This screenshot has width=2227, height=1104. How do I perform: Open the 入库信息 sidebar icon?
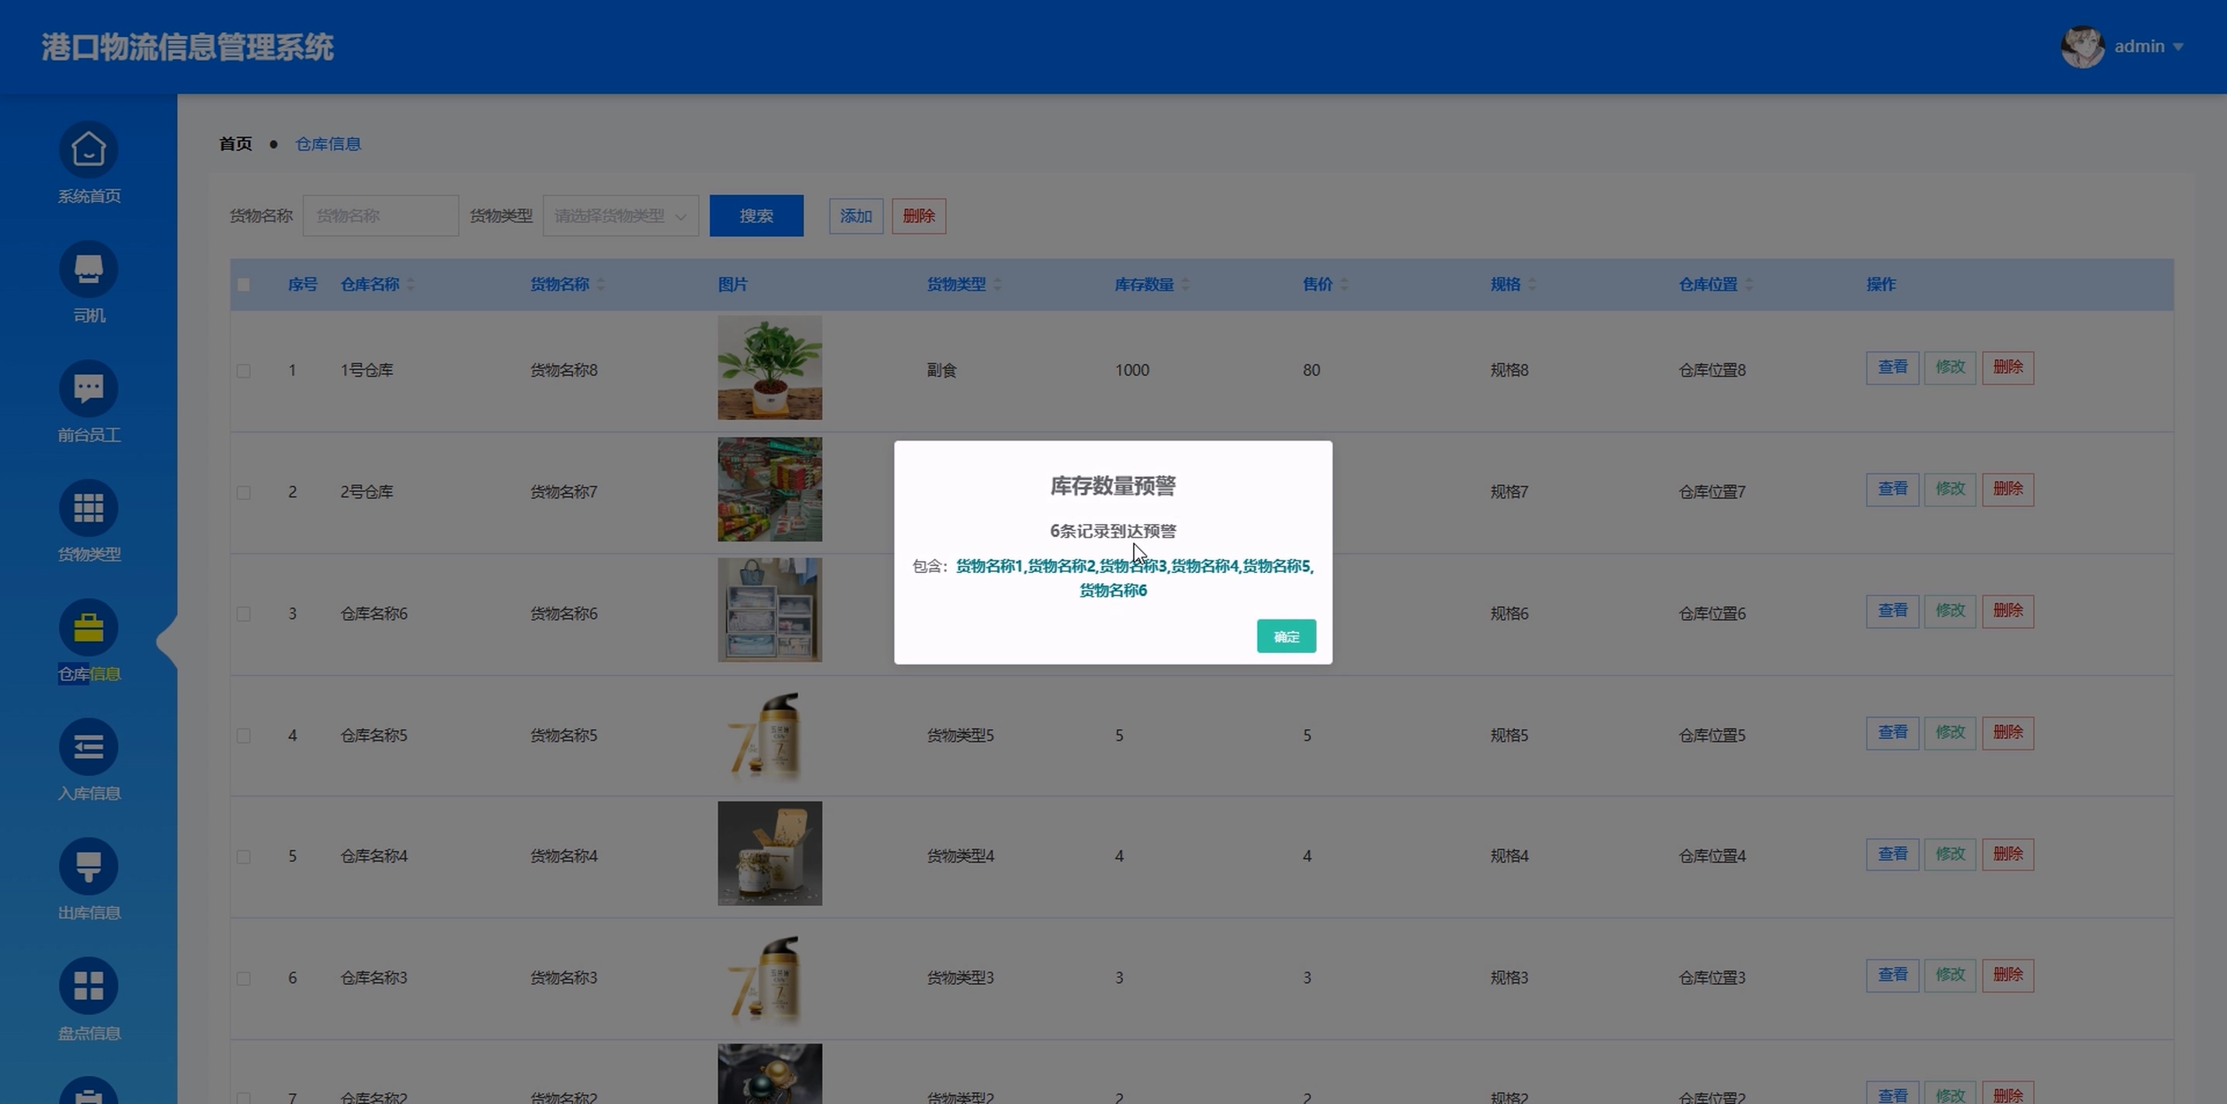(89, 747)
